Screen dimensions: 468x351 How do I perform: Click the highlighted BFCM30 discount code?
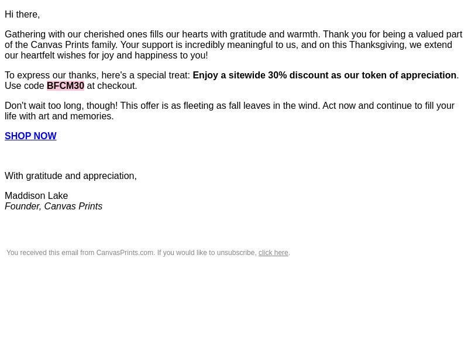(66, 85)
